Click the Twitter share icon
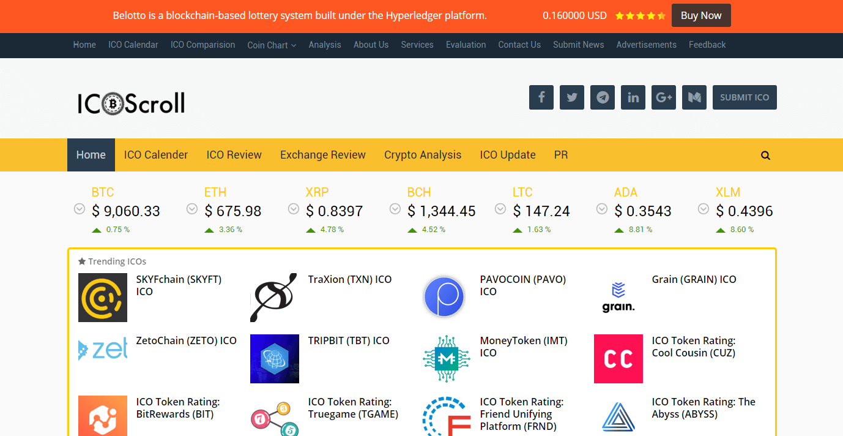 coord(571,97)
